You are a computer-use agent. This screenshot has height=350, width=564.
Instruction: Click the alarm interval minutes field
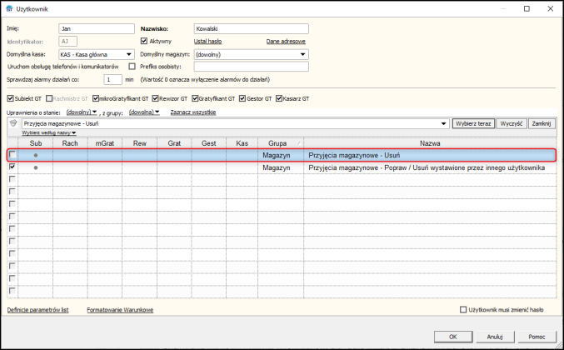point(113,79)
